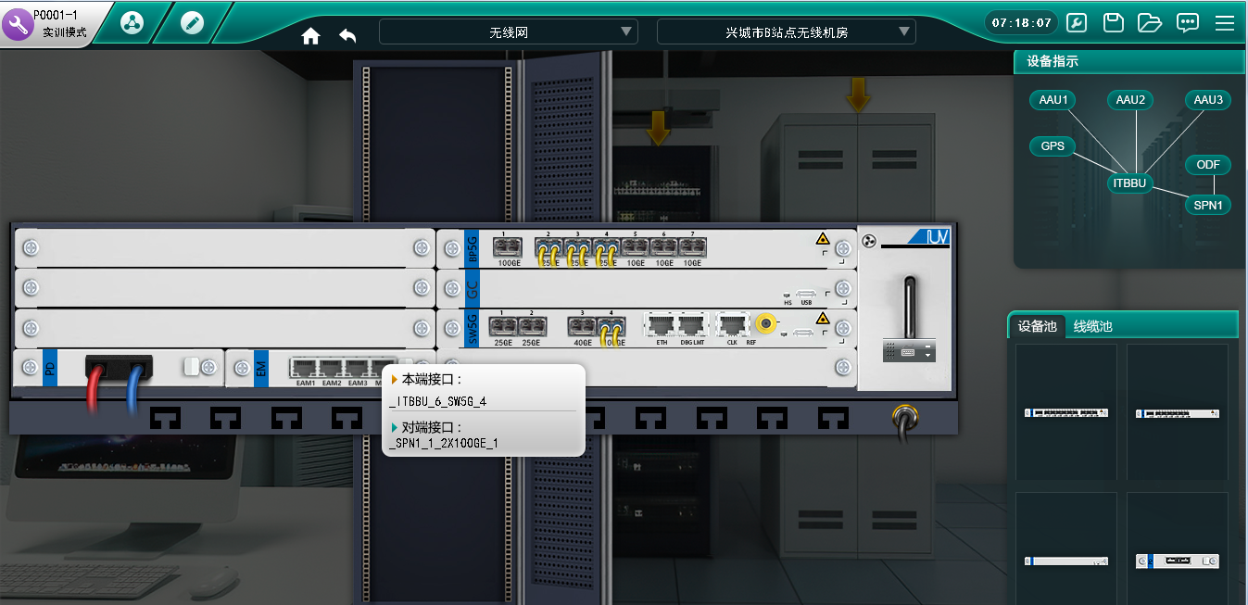
Task: Expand the 兴城市B站点无线机房 site dropdown
Action: point(786,32)
